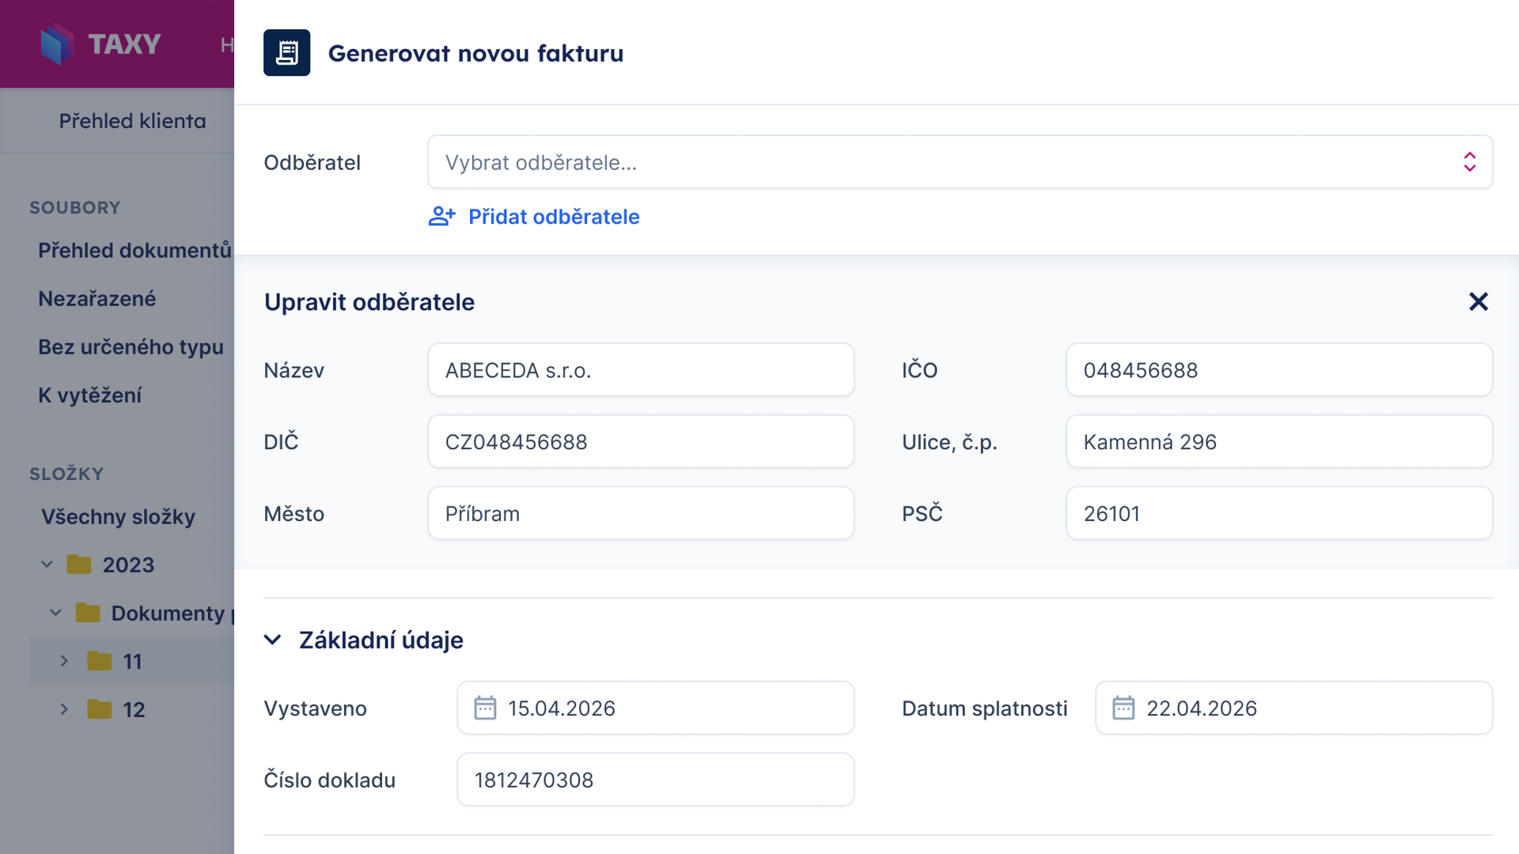This screenshot has height=854, width=1519.
Task: Close the Upravit odběratele panel
Action: point(1478,301)
